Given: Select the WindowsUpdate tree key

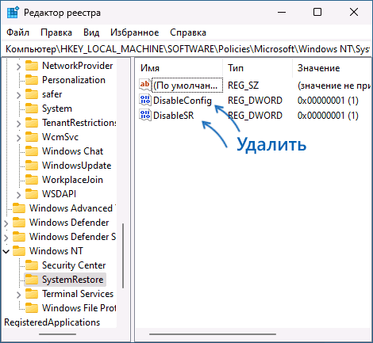Looking at the screenshot, I should point(77,166).
